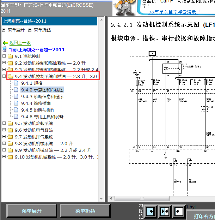Expand the 9.6 发动机电气系统 node
215x220 pixels.
4,130
